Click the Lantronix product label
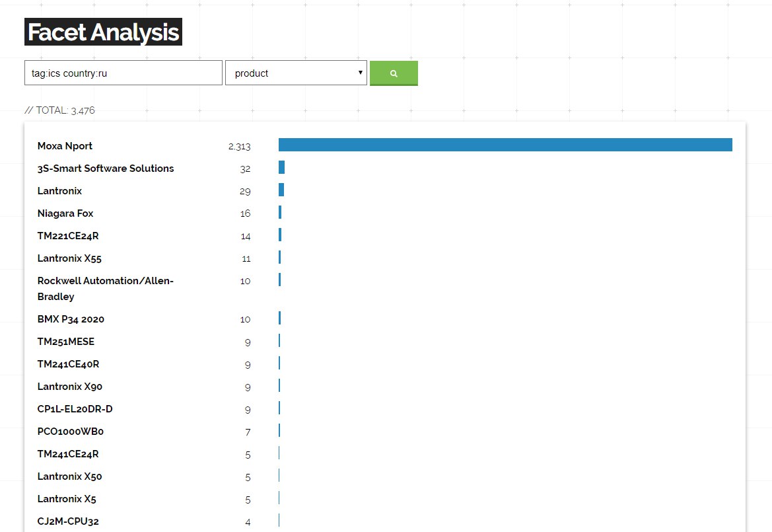This screenshot has height=532, width=772. pos(59,190)
